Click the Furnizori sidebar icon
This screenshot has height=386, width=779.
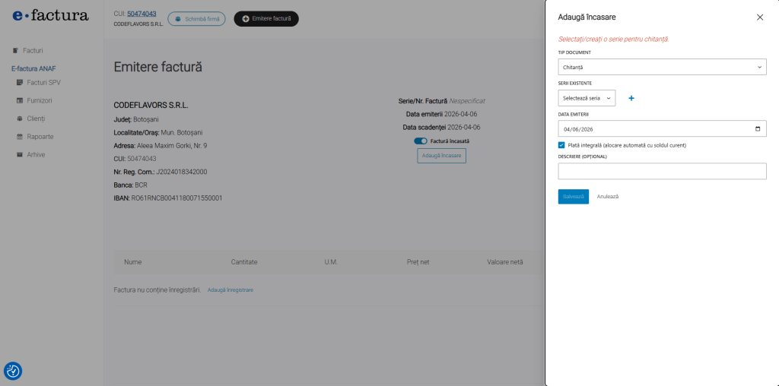[20, 100]
